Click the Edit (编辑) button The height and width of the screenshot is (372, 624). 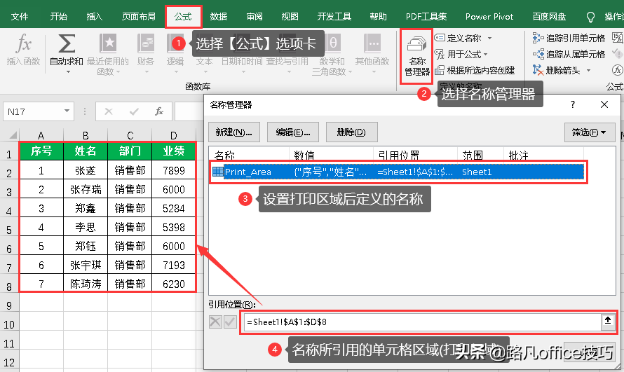coord(293,132)
